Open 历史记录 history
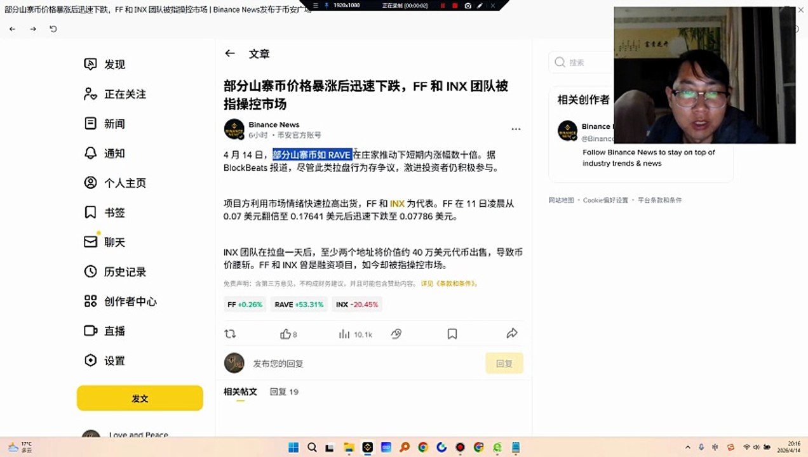808x457 pixels. tap(115, 272)
